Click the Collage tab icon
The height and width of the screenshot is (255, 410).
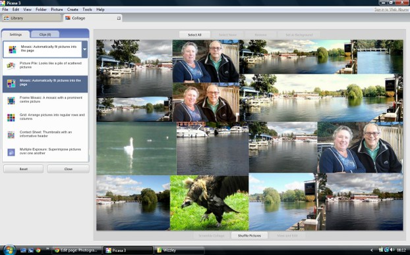[68, 18]
